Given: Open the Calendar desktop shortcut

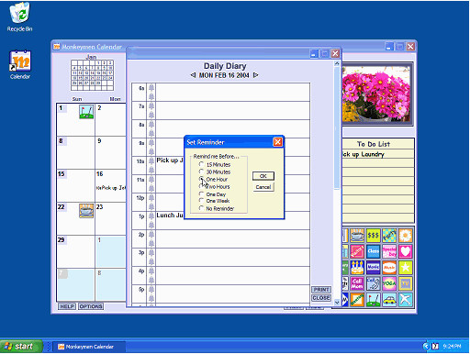Looking at the screenshot, I should coord(20,65).
